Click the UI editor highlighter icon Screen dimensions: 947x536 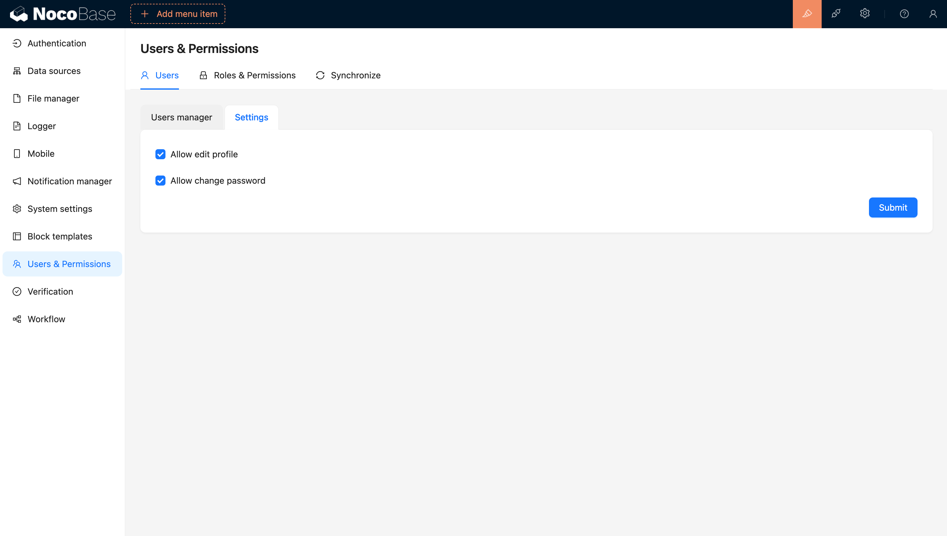807,14
